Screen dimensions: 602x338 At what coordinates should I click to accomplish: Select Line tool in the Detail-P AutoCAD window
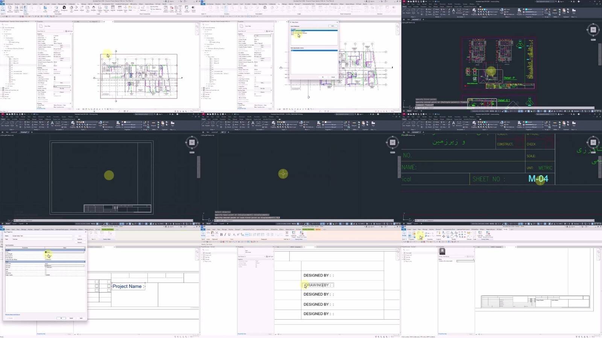click(x=404, y=11)
